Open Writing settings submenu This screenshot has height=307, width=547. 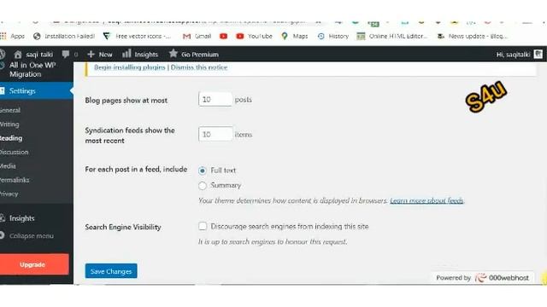click(x=9, y=125)
